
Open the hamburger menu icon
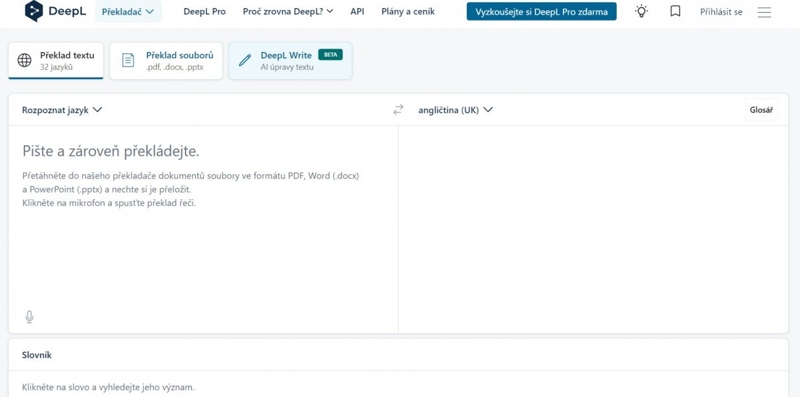pos(765,12)
